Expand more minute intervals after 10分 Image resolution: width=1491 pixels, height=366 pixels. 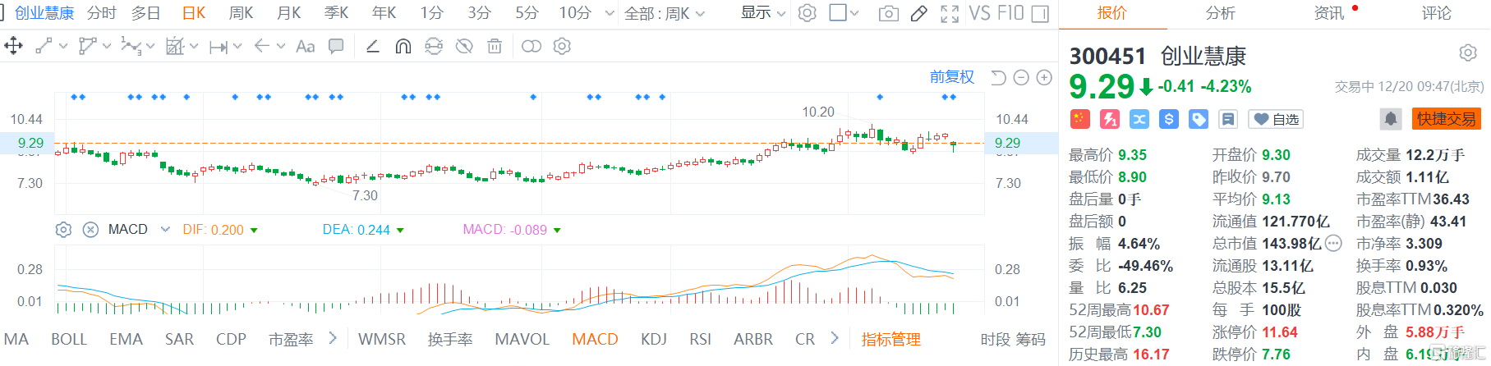pyautogui.click(x=609, y=14)
